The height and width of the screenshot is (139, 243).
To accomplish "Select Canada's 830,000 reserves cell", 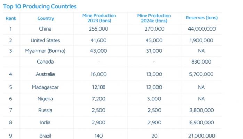I will (x=201, y=62).
